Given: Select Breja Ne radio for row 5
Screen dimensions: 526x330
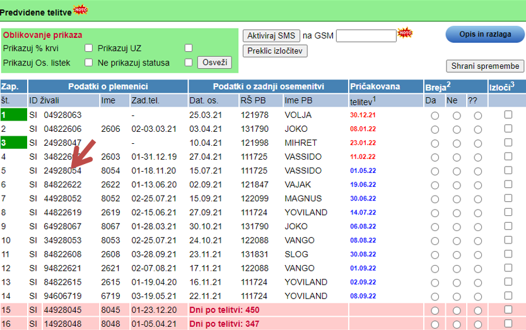Looking at the screenshot, I should point(457,171).
